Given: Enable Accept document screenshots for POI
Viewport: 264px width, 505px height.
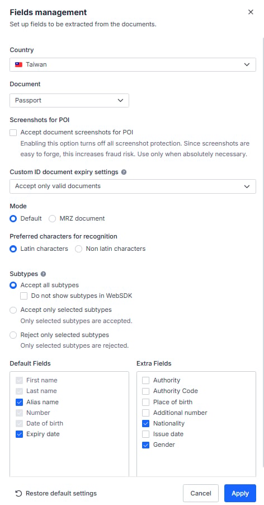Looking at the screenshot, I should (x=13, y=132).
